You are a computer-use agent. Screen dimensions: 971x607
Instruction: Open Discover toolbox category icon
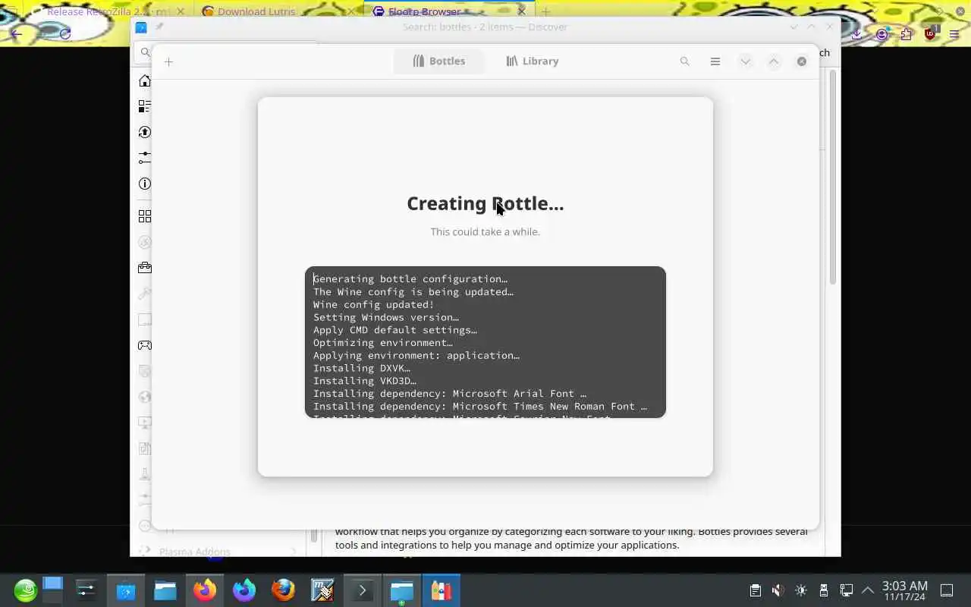[x=144, y=268]
